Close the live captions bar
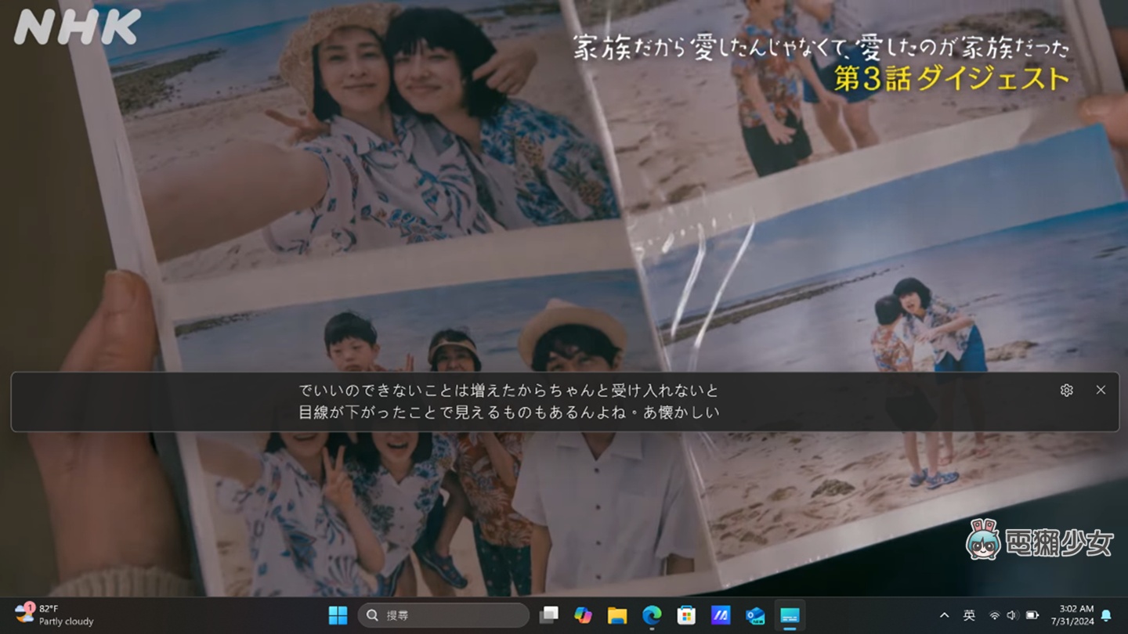The width and height of the screenshot is (1128, 634). pyautogui.click(x=1101, y=390)
